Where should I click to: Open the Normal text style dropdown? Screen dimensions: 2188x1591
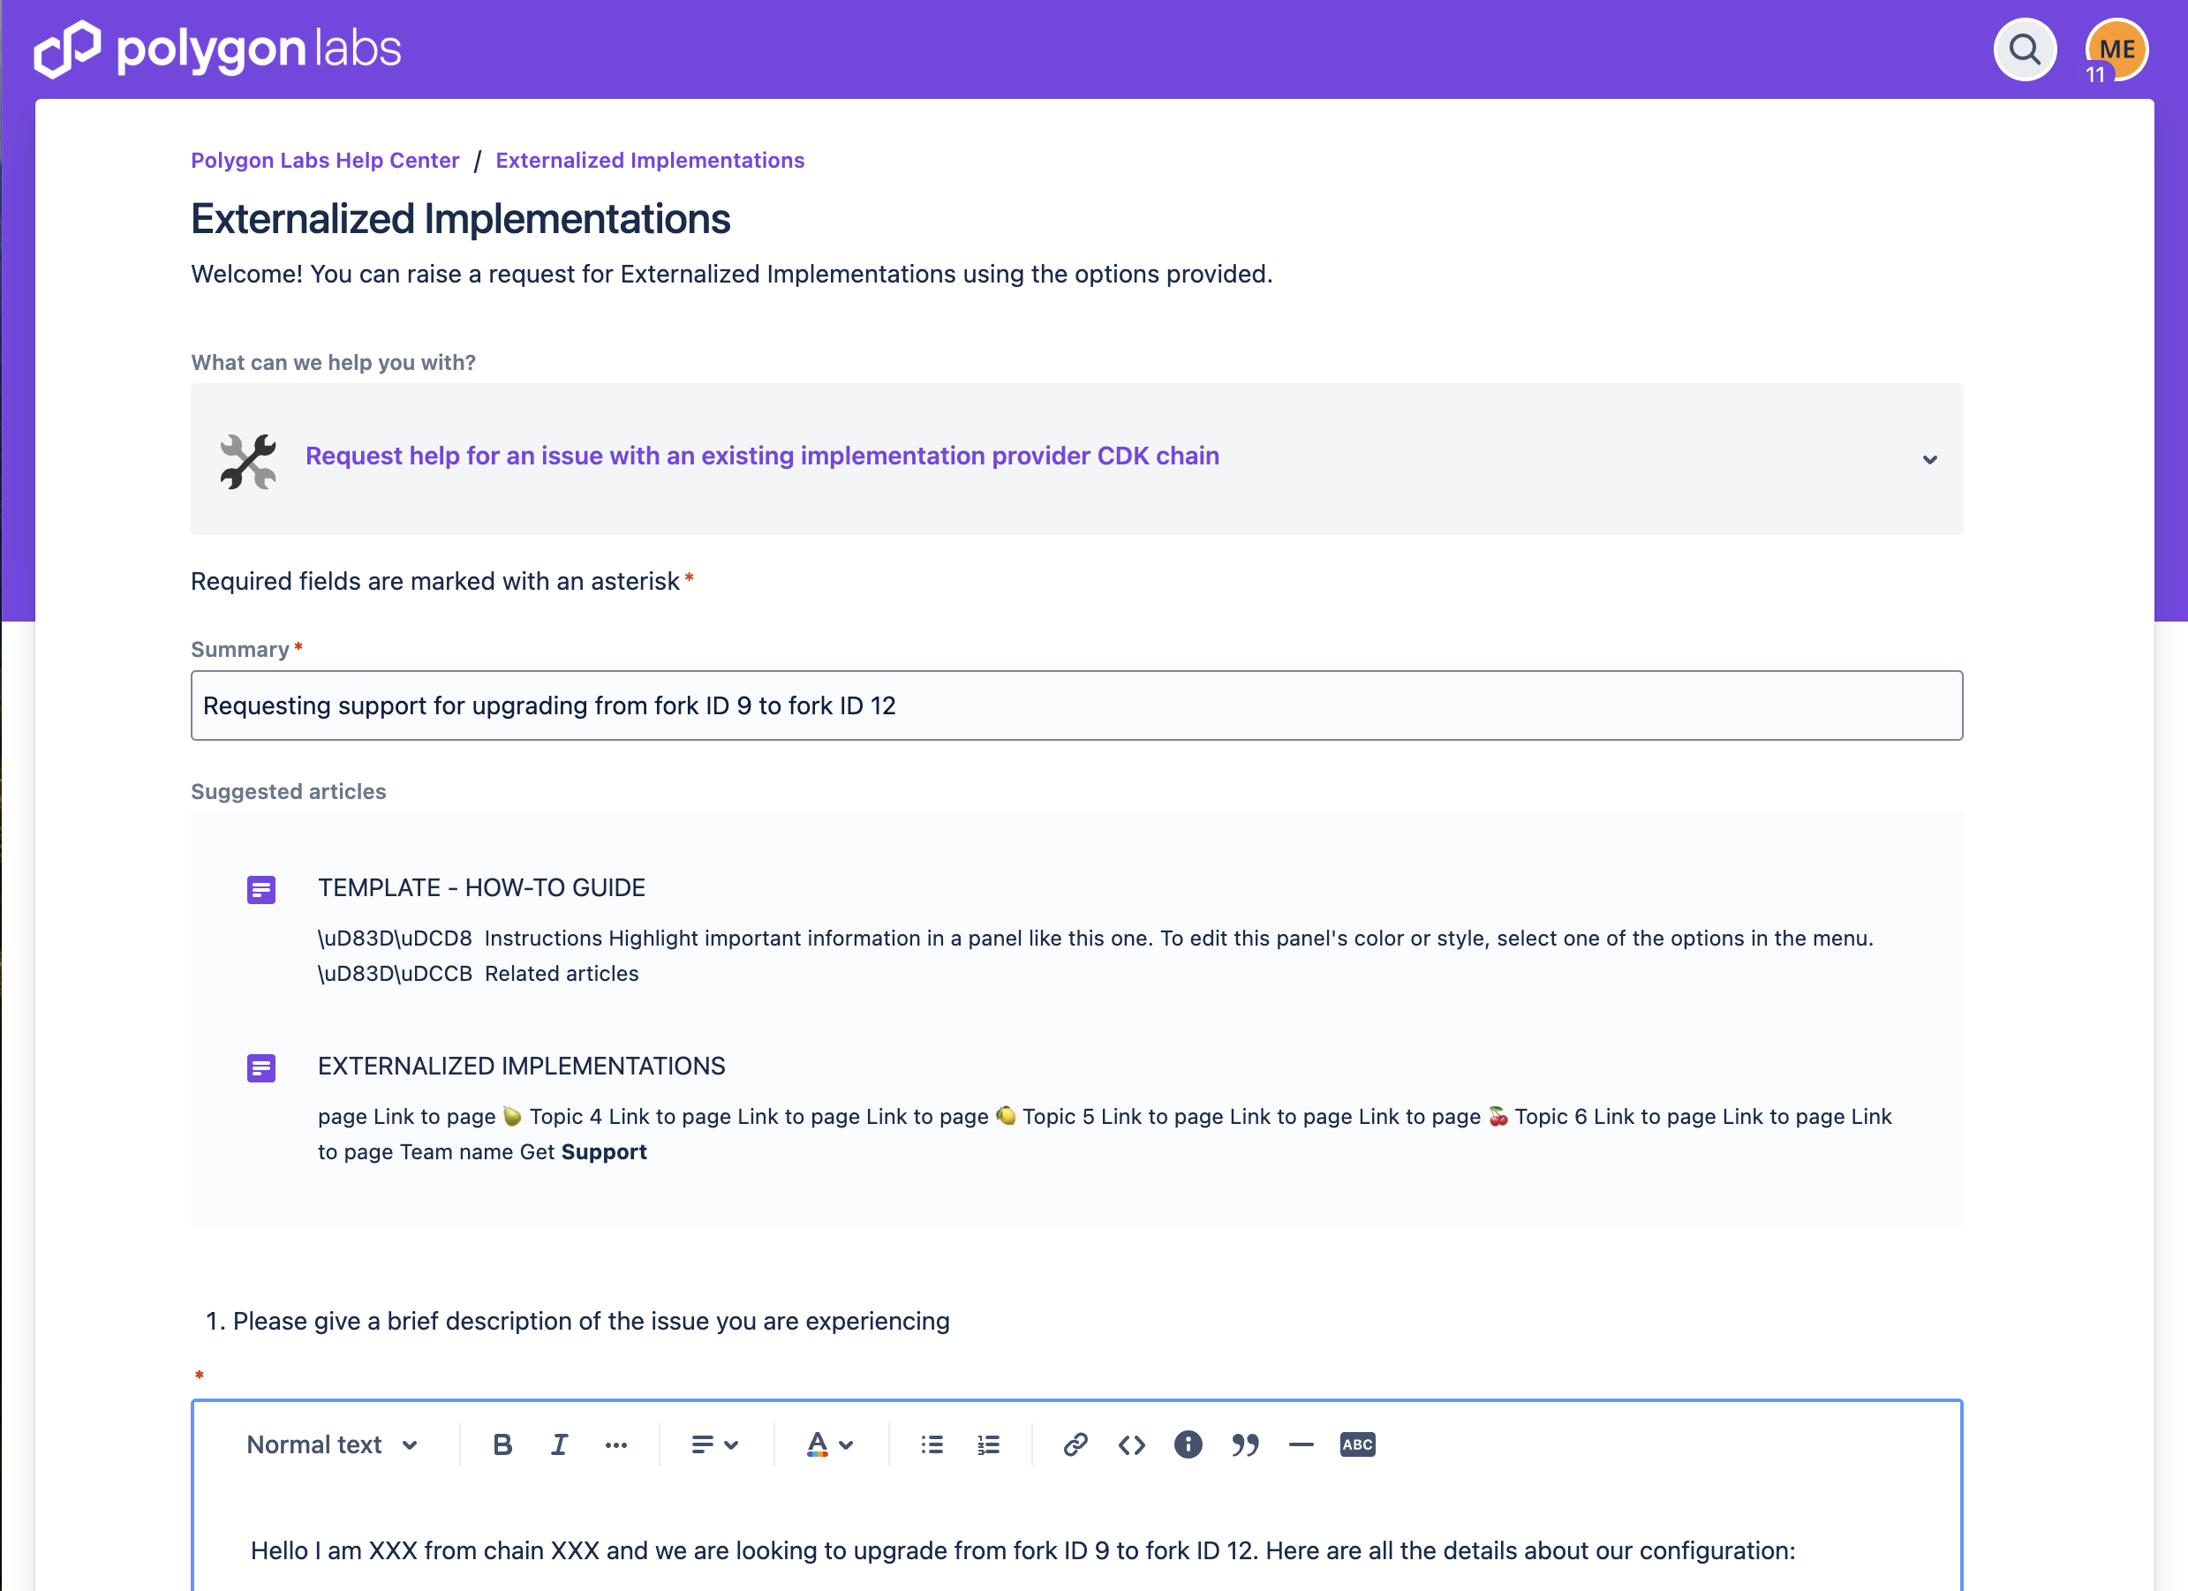coord(333,1444)
